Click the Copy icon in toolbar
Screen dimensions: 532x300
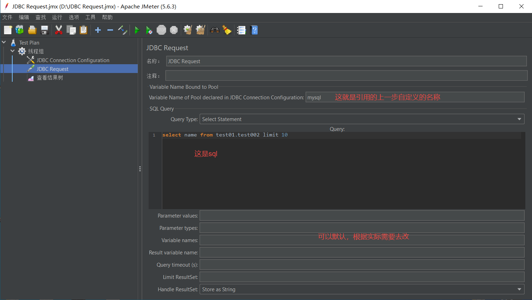71,30
